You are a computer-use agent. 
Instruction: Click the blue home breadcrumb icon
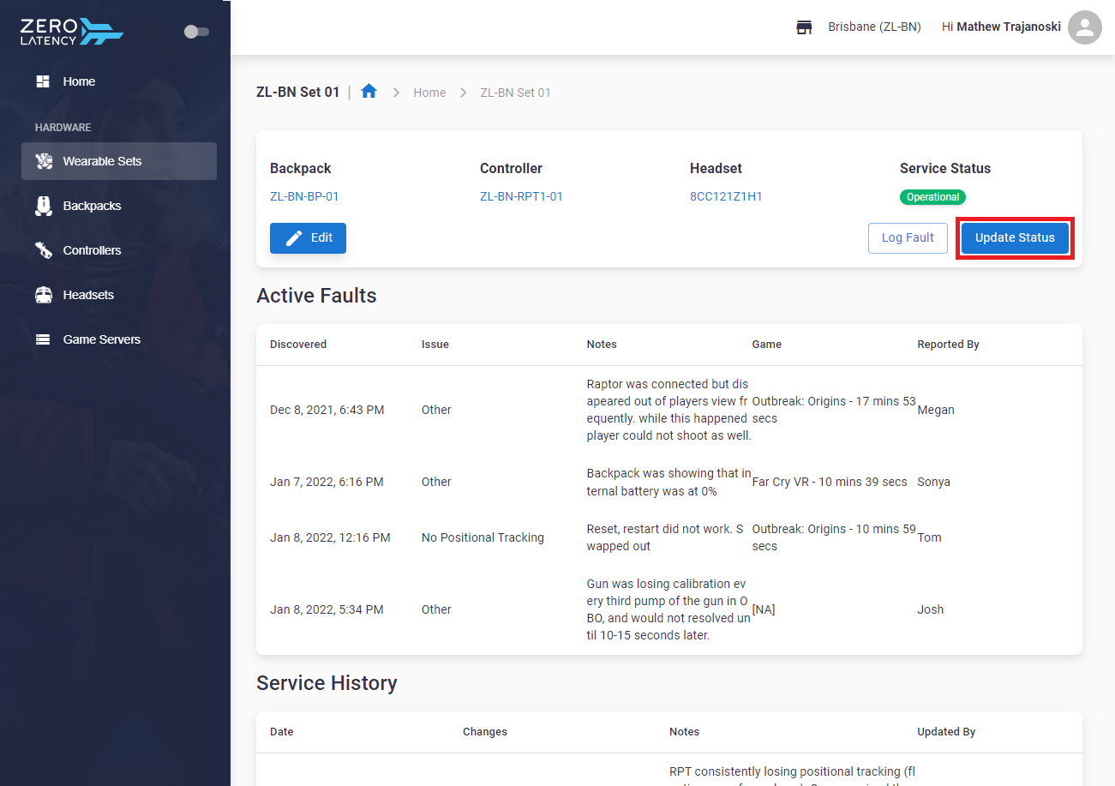(369, 91)
